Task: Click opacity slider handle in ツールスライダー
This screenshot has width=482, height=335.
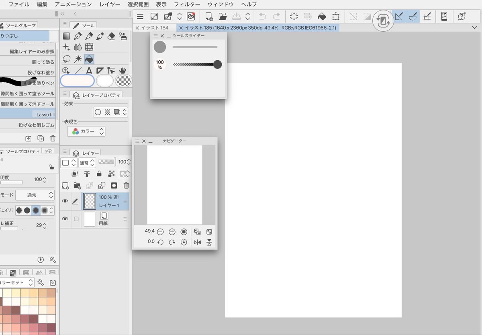Action: click(x=217, y=64)
